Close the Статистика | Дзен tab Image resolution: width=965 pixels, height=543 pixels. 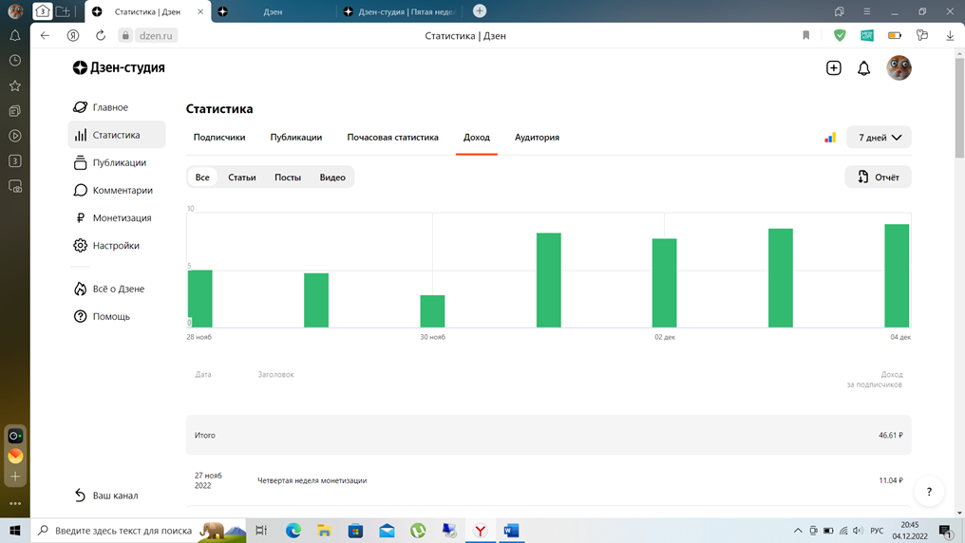[x=200, y=11]
